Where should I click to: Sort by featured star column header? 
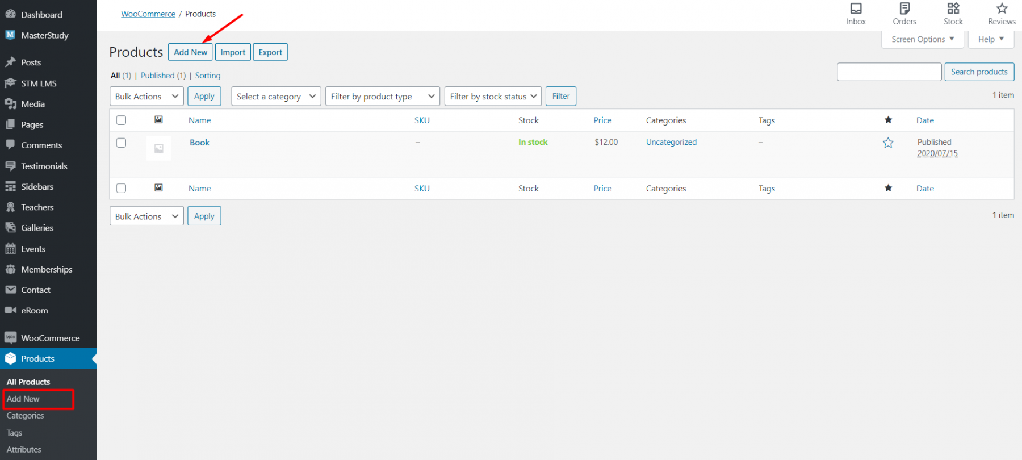click(888, 120)
